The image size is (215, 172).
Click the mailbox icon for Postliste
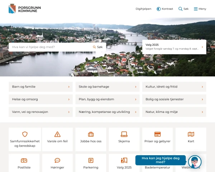click(x=24, y=160)
